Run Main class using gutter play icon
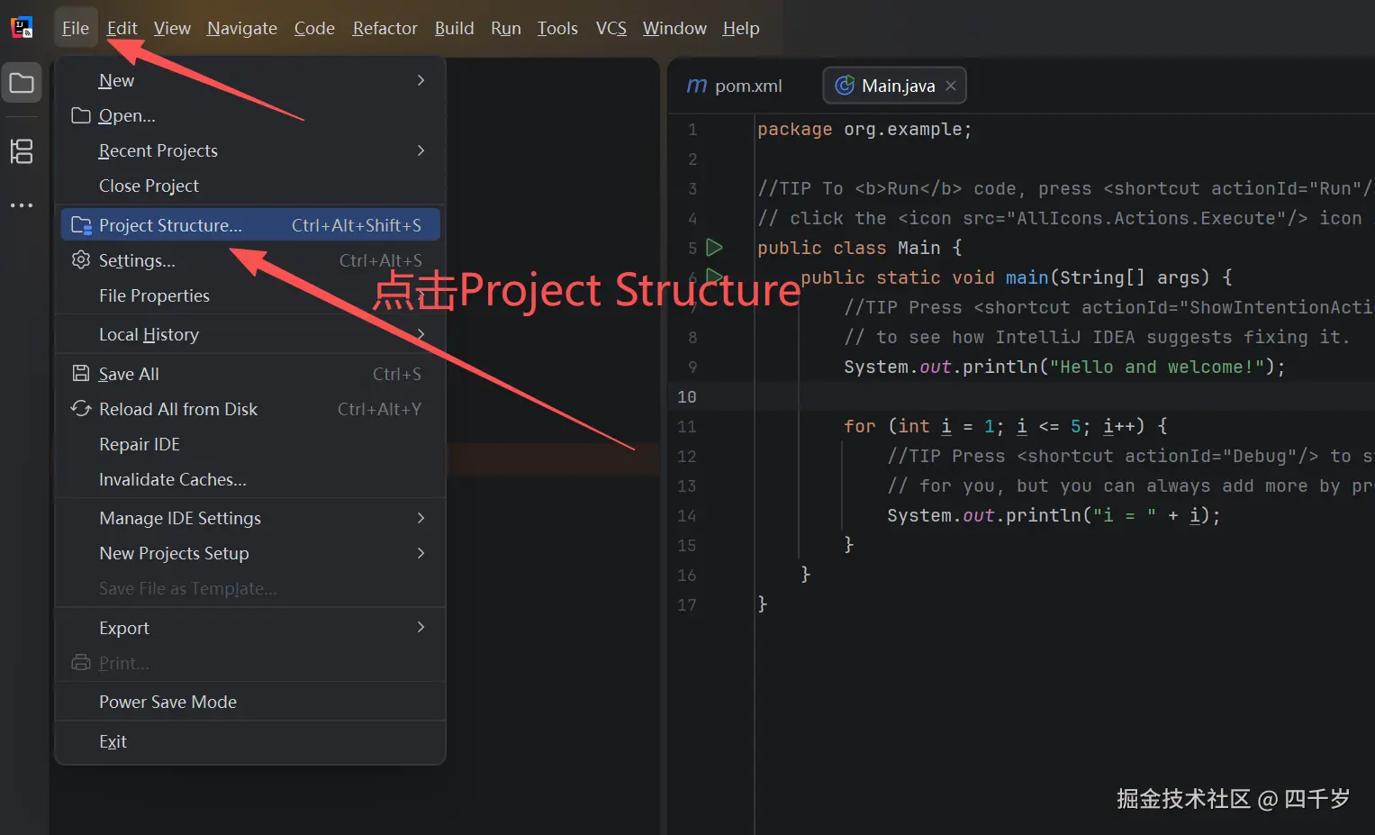1375x835 pixels. coord(714,248)
